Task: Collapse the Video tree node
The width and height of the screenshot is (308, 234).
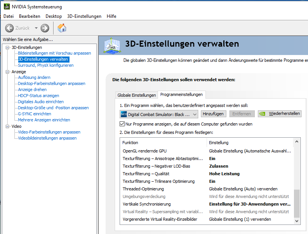Action: (x=8, y=126)
